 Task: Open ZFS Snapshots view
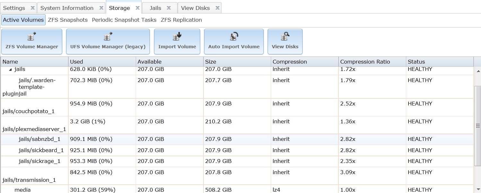coord(68,20)
